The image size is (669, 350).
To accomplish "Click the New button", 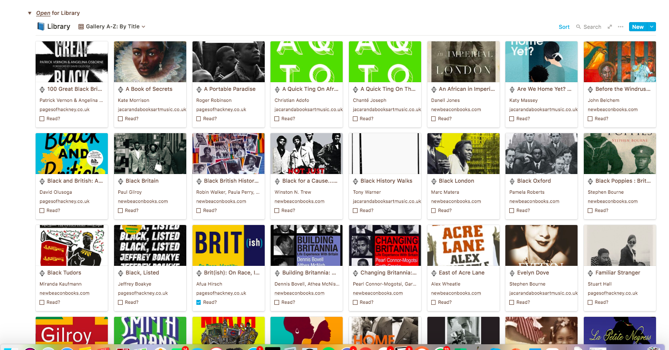I will [638, 27].
